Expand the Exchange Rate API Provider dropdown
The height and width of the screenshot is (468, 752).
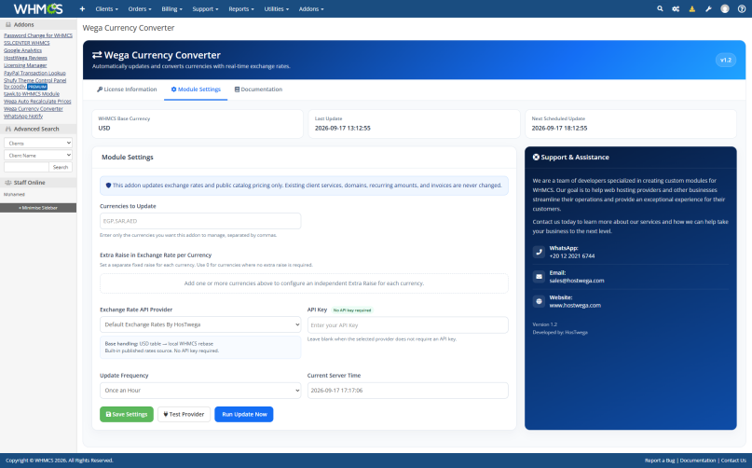(200, 324)
